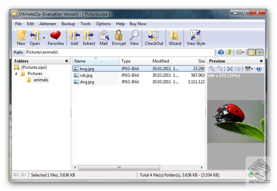Switch to detailed status list view icon
Image resolution: width=277 pixels, height=191 pixels.
click(x=24, y=175)
